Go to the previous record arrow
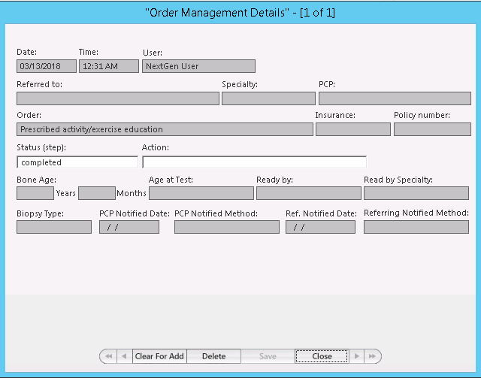Screen dimensions: 481x378 point(124,356)
